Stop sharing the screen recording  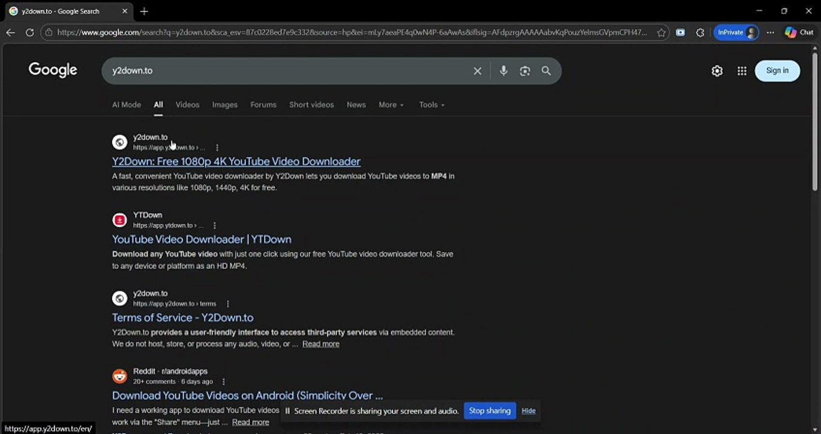489,411
